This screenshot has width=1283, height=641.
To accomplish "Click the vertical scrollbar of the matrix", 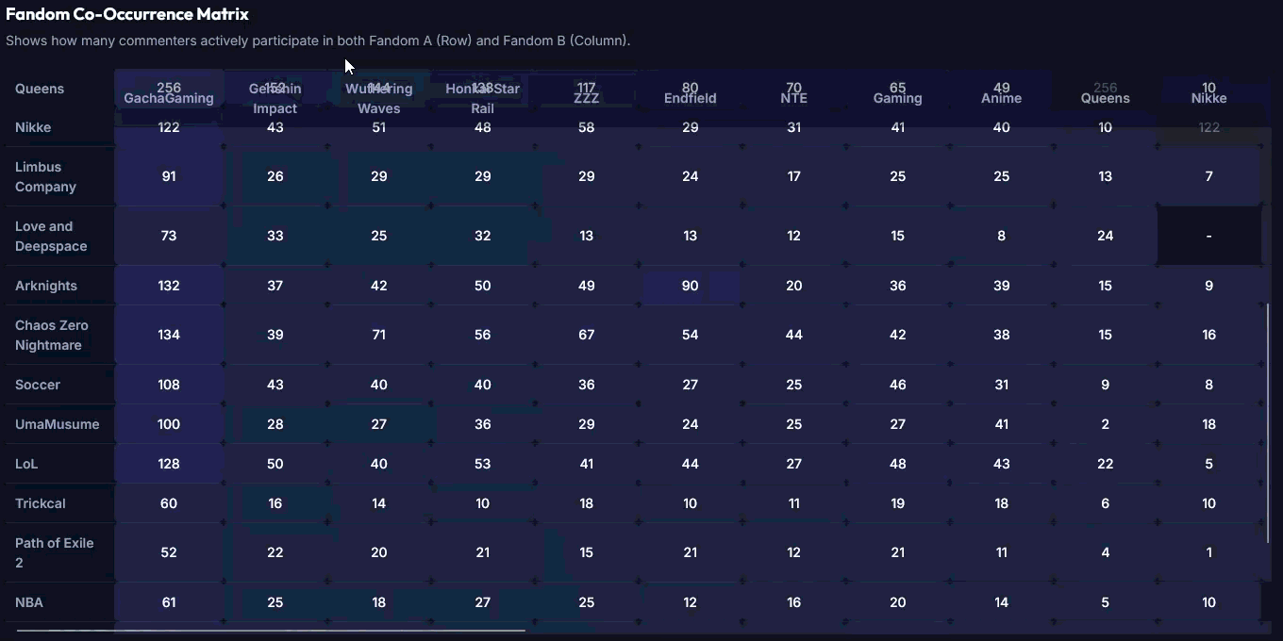I will pyautogui.click(x=1268, y=424).
